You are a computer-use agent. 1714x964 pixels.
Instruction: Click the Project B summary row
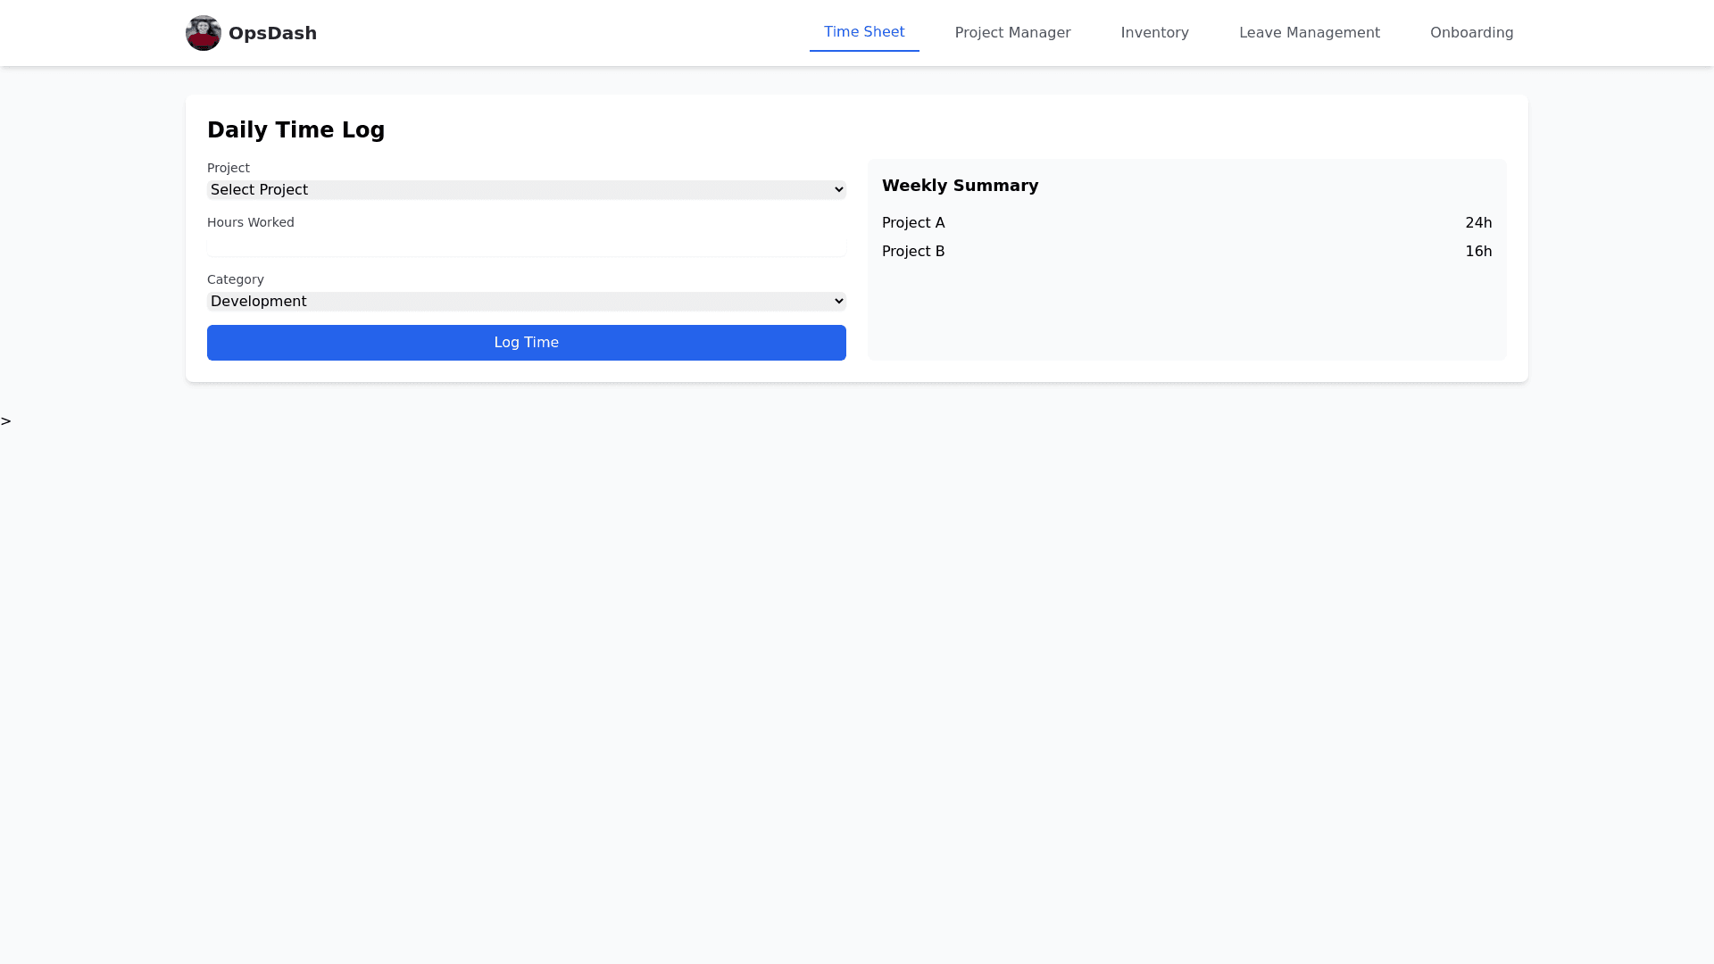(913, 252)
